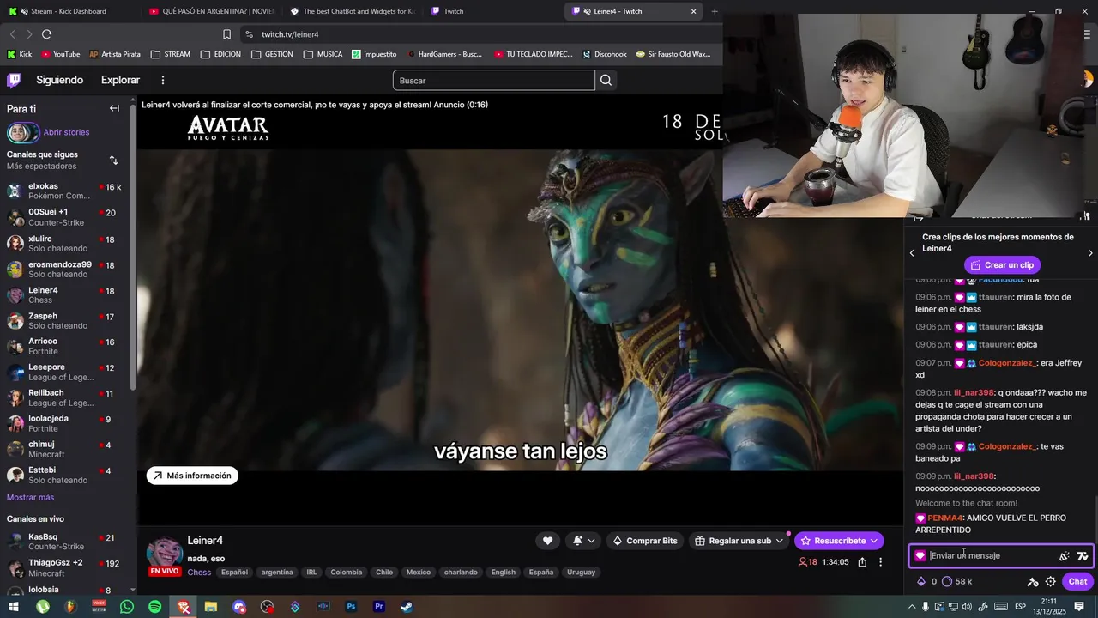Open Zaspeh channel in the sidebar
1098x618 pixels.
point(65,320)
